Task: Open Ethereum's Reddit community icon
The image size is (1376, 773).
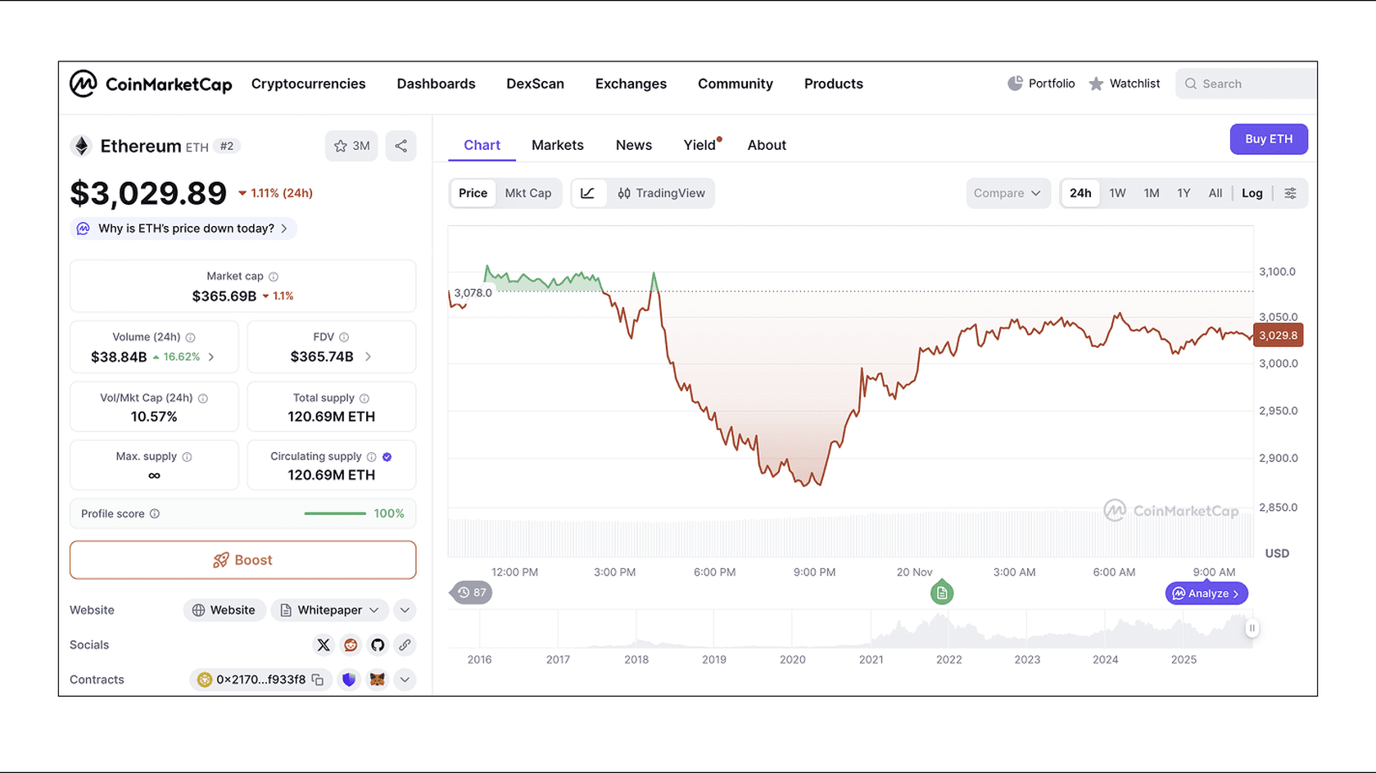Action: pos(351,645)
